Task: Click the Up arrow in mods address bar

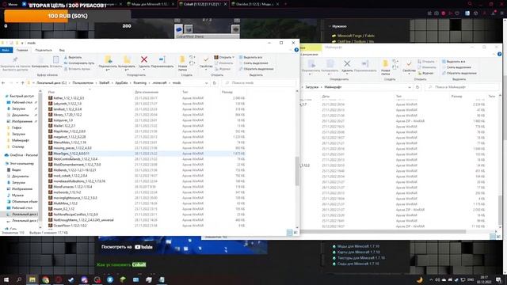Action: tap(23, 83)
